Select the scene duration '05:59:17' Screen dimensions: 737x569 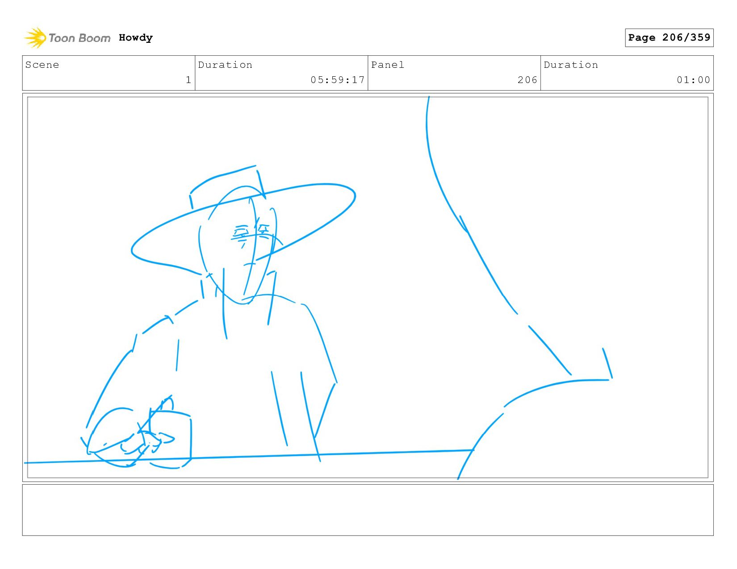click(338, 80)
